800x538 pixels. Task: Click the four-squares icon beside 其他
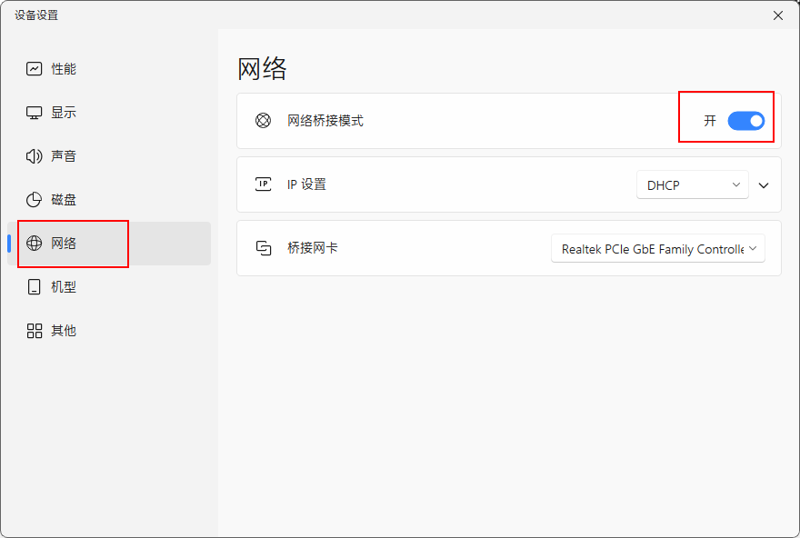point(35,331)
